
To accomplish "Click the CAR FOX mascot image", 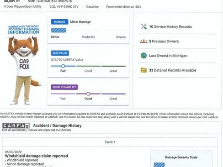I will [24, 71].
